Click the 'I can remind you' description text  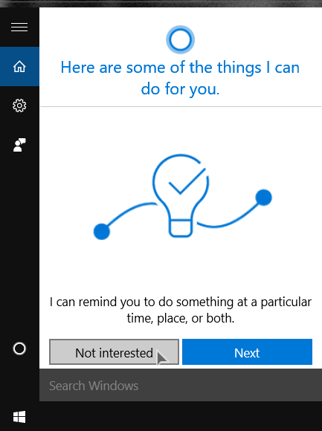point(181,310)
